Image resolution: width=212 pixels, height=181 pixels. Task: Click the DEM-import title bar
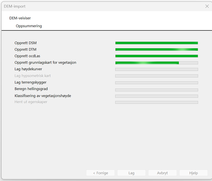[103, 6]
